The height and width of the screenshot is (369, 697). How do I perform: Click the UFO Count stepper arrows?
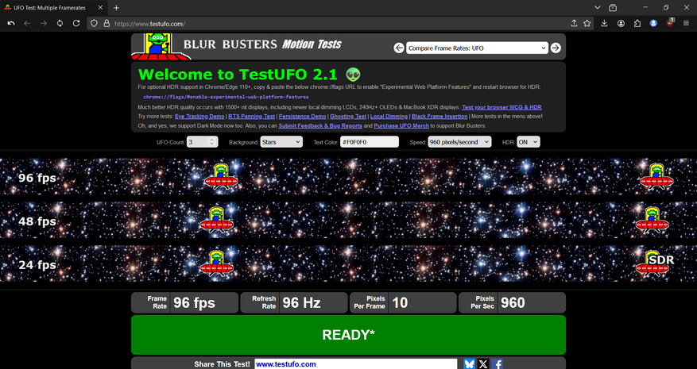pyautogui.click(x=212, y=142)
